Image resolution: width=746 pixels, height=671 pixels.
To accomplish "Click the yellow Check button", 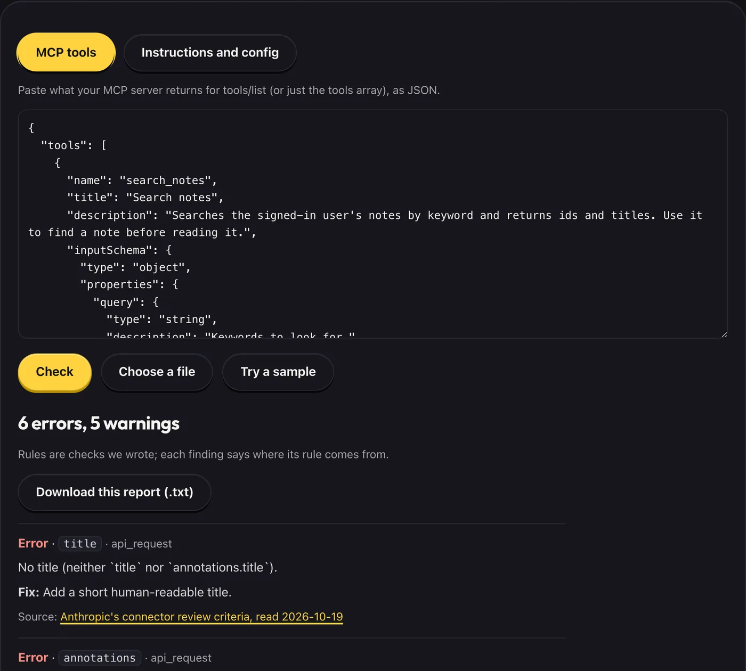I will coord(54,372).
